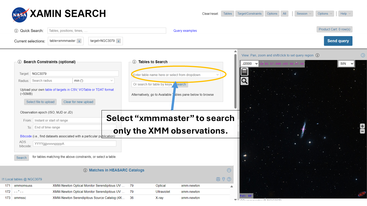Open the Quick Search info icon
The width and height of the screenshot is (367, 206).
[x=16, y=31]
